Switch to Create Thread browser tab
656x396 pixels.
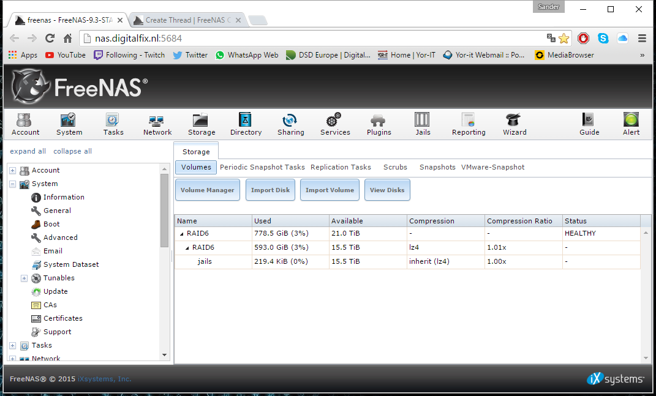tap(188, 20)
